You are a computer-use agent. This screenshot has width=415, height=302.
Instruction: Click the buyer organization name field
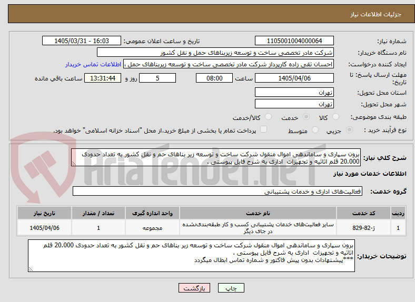[215, 53]
